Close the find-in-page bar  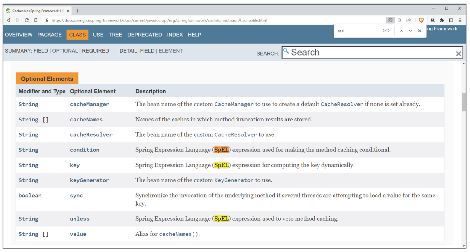coord(420,31)
